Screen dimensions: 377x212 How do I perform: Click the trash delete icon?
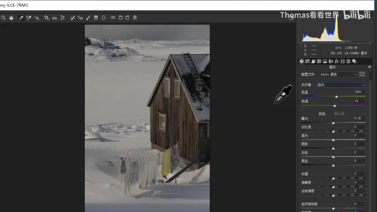point(135,18)
